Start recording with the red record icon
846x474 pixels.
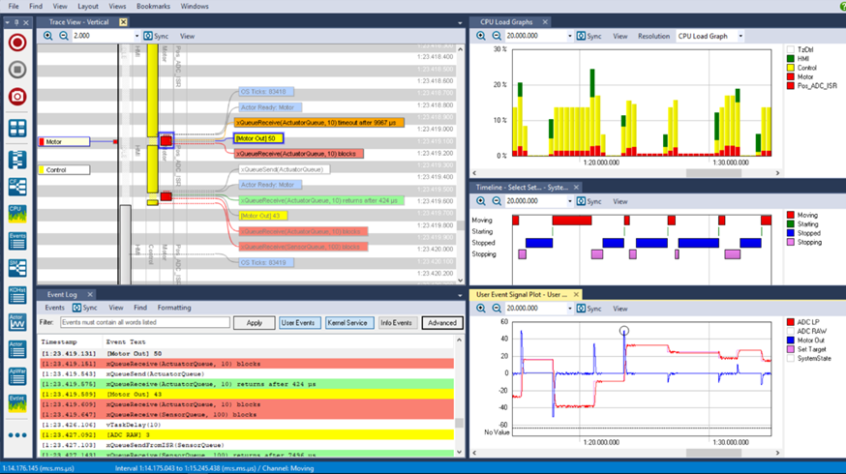click(x=17, y=43)
